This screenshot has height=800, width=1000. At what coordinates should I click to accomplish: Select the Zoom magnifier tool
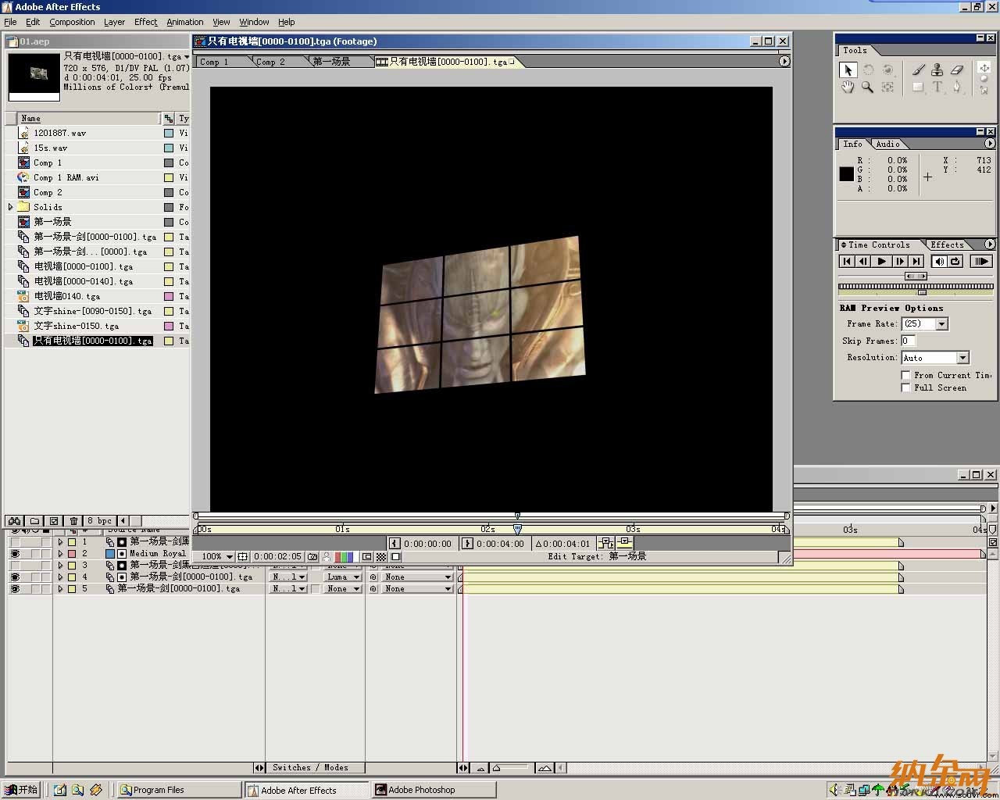point(867,87)
